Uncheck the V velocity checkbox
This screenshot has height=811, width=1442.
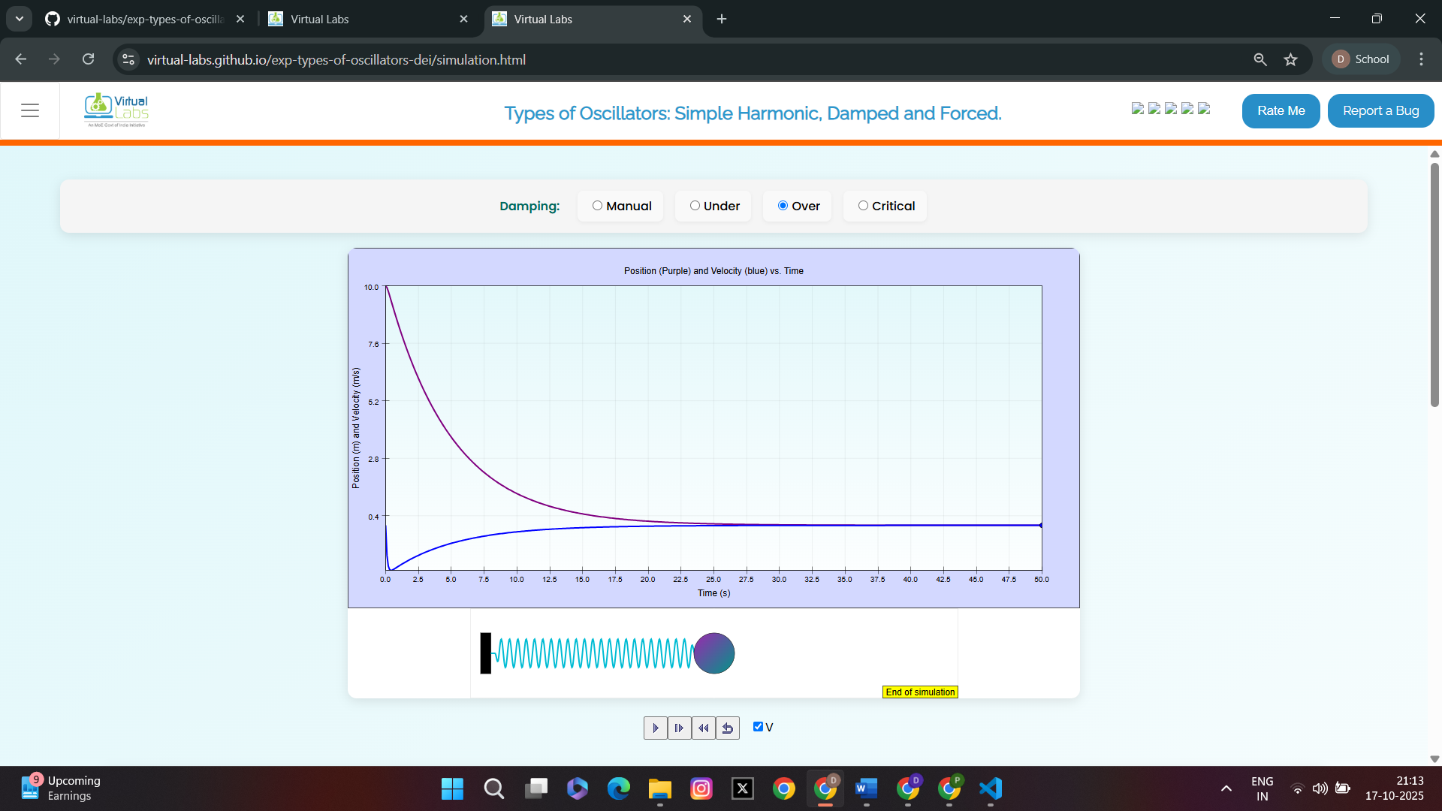pos(758,726)
